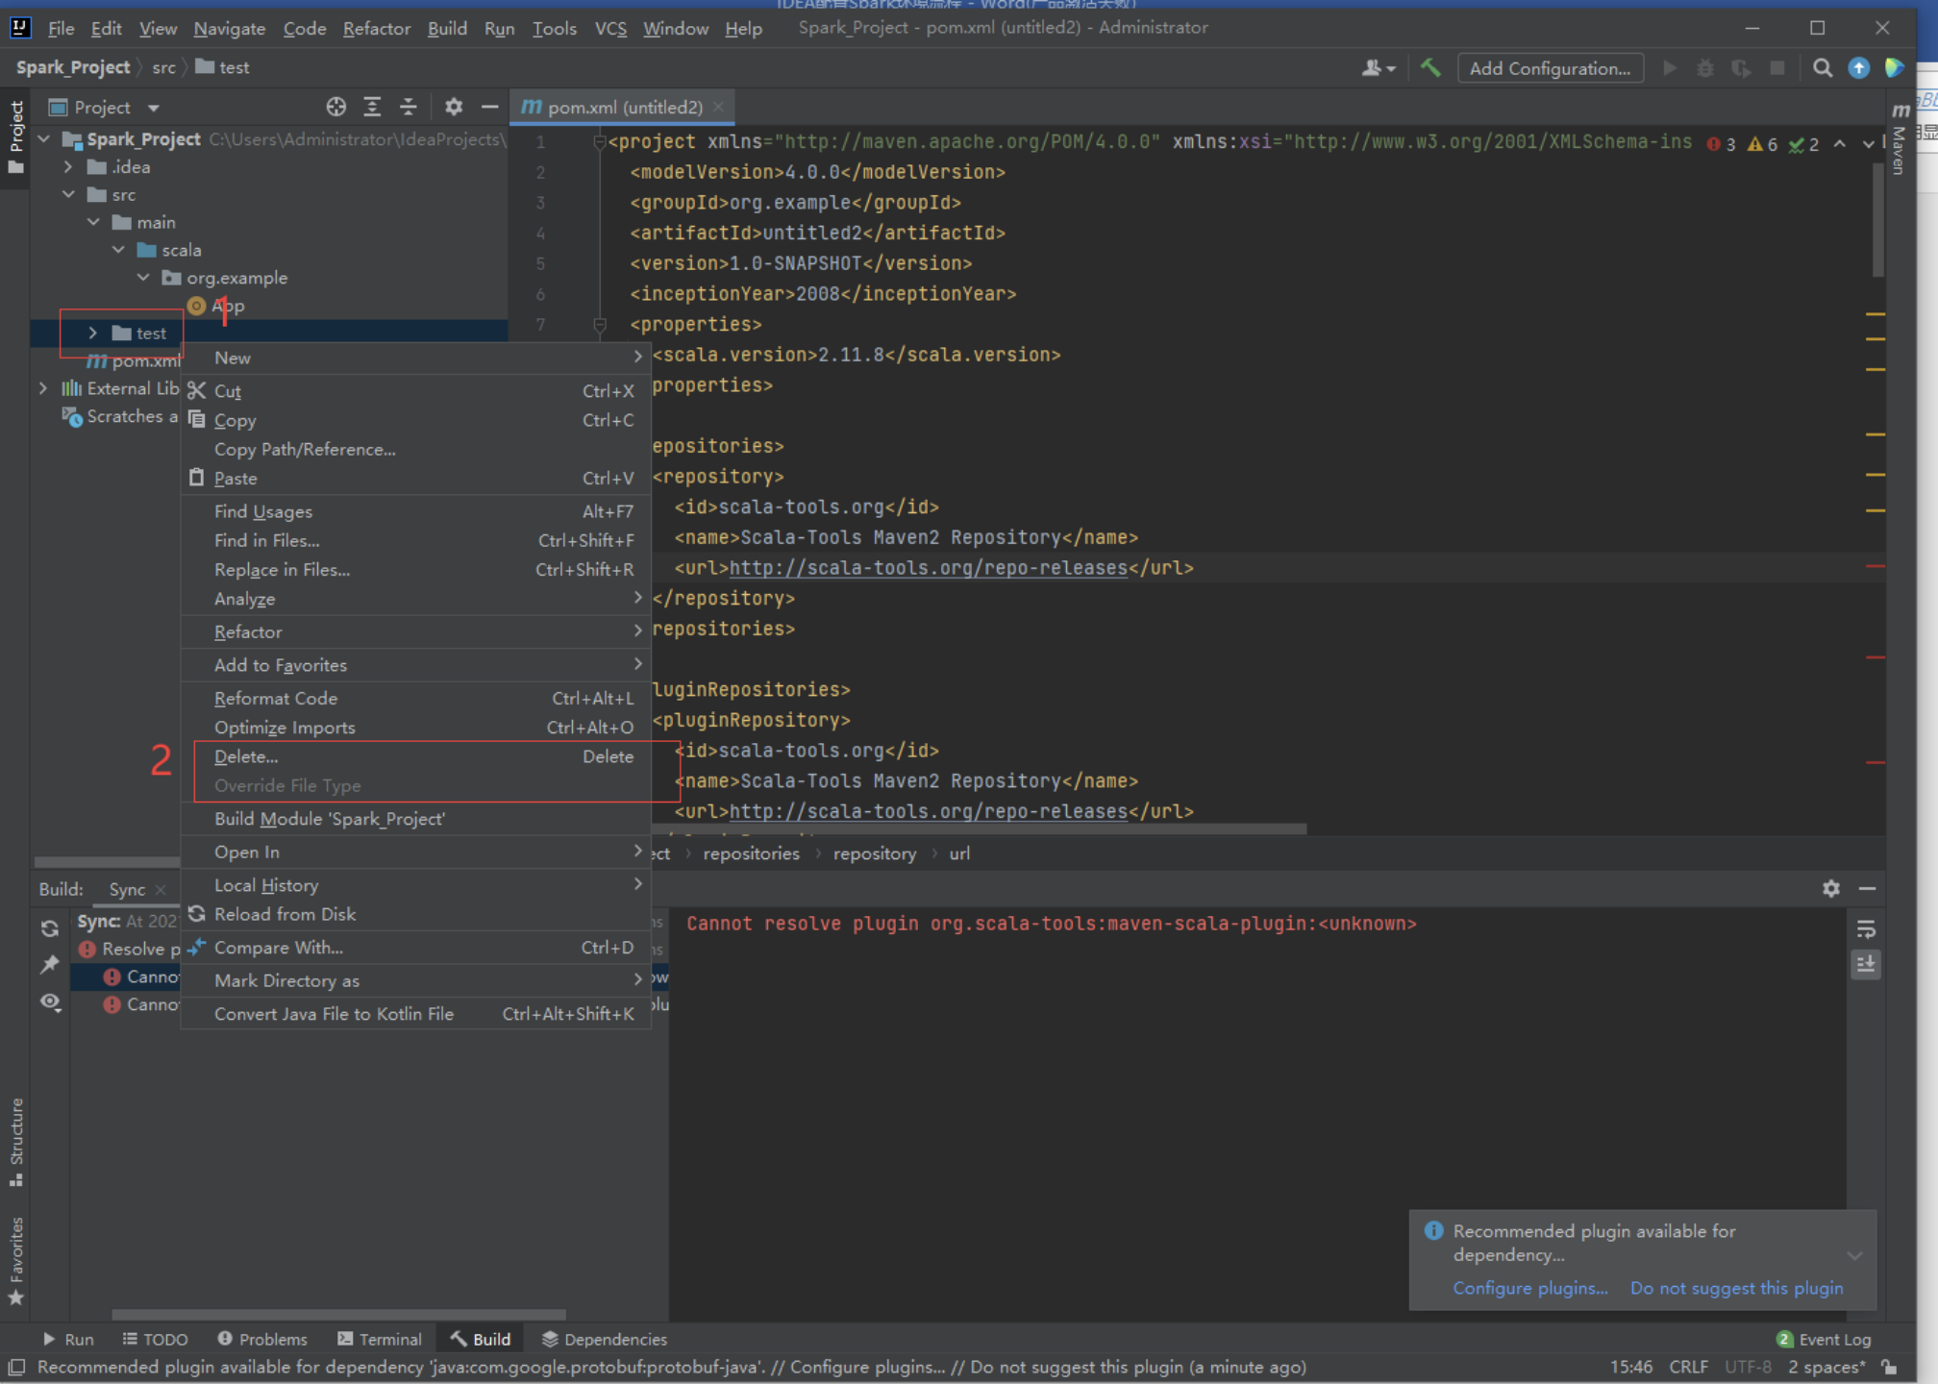
Task: Open the Project view dropdown
Action: tap(154, 108)
